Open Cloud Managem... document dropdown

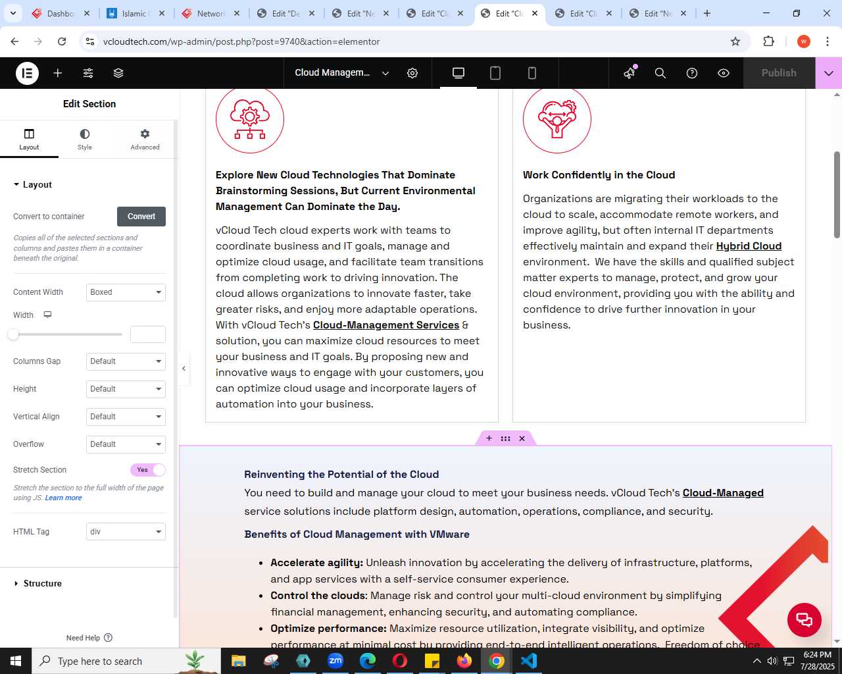[342, 73]
